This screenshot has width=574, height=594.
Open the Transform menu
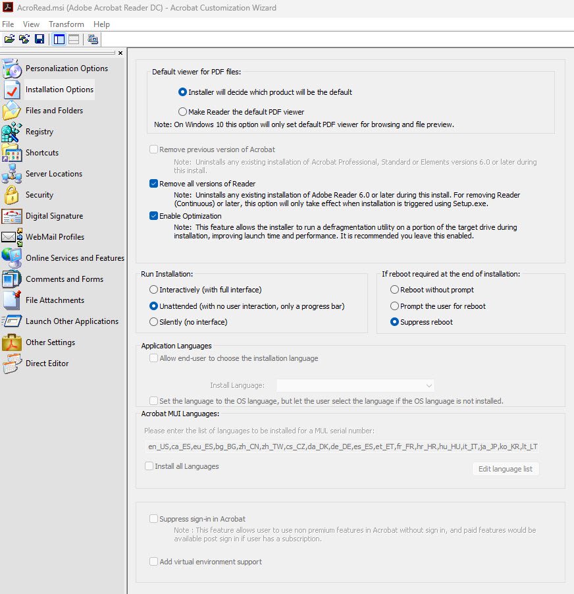click(66, 24)
